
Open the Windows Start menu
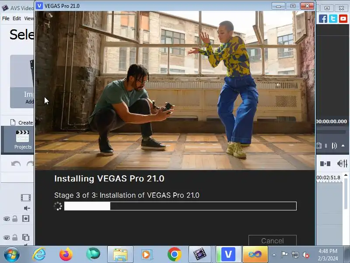pyautogui.click(x=11, y=254)
